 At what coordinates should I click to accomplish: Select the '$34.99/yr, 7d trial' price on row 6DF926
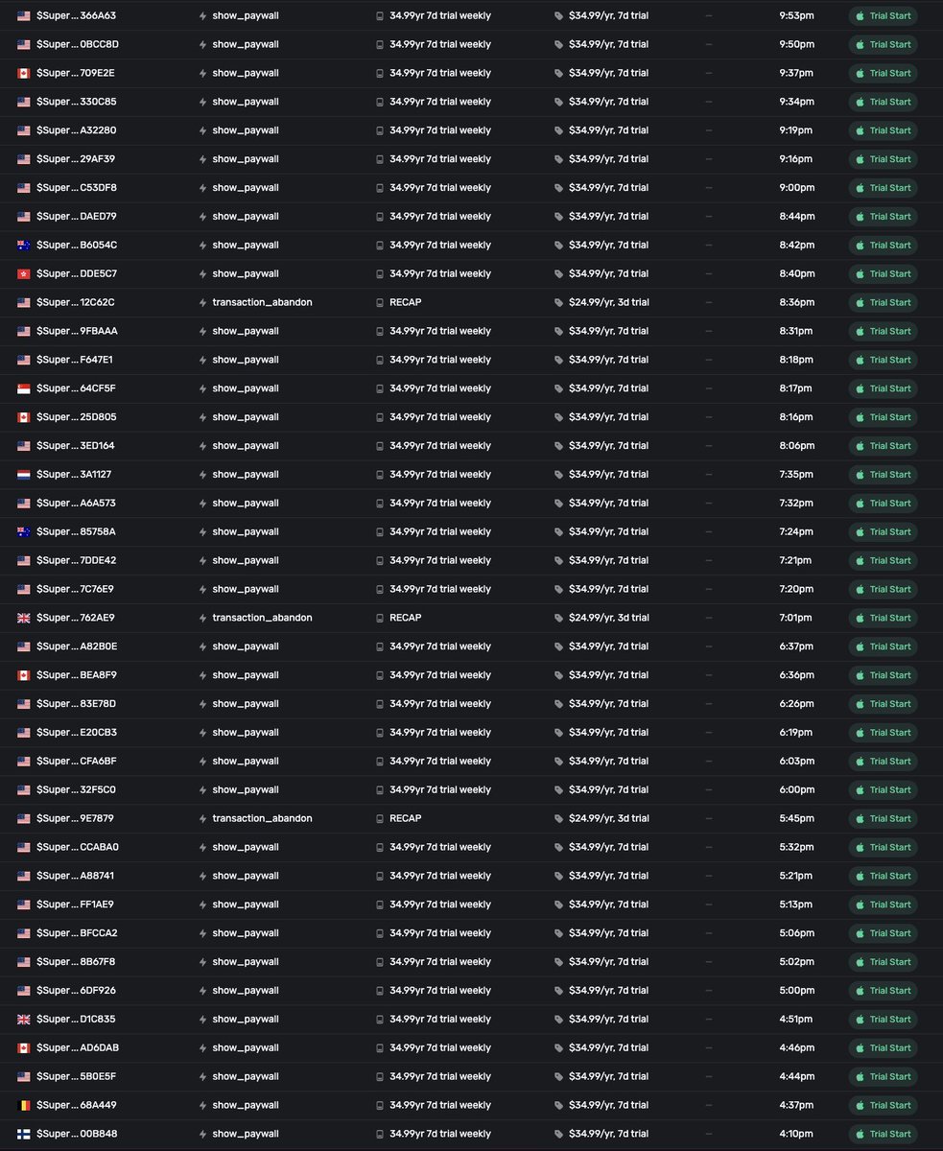(609, 991)
